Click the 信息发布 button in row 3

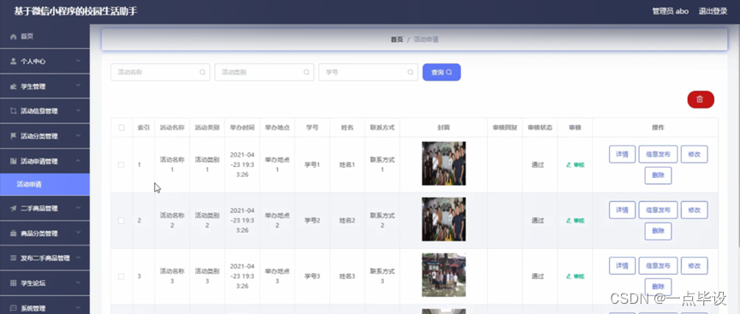pos(658,266)
